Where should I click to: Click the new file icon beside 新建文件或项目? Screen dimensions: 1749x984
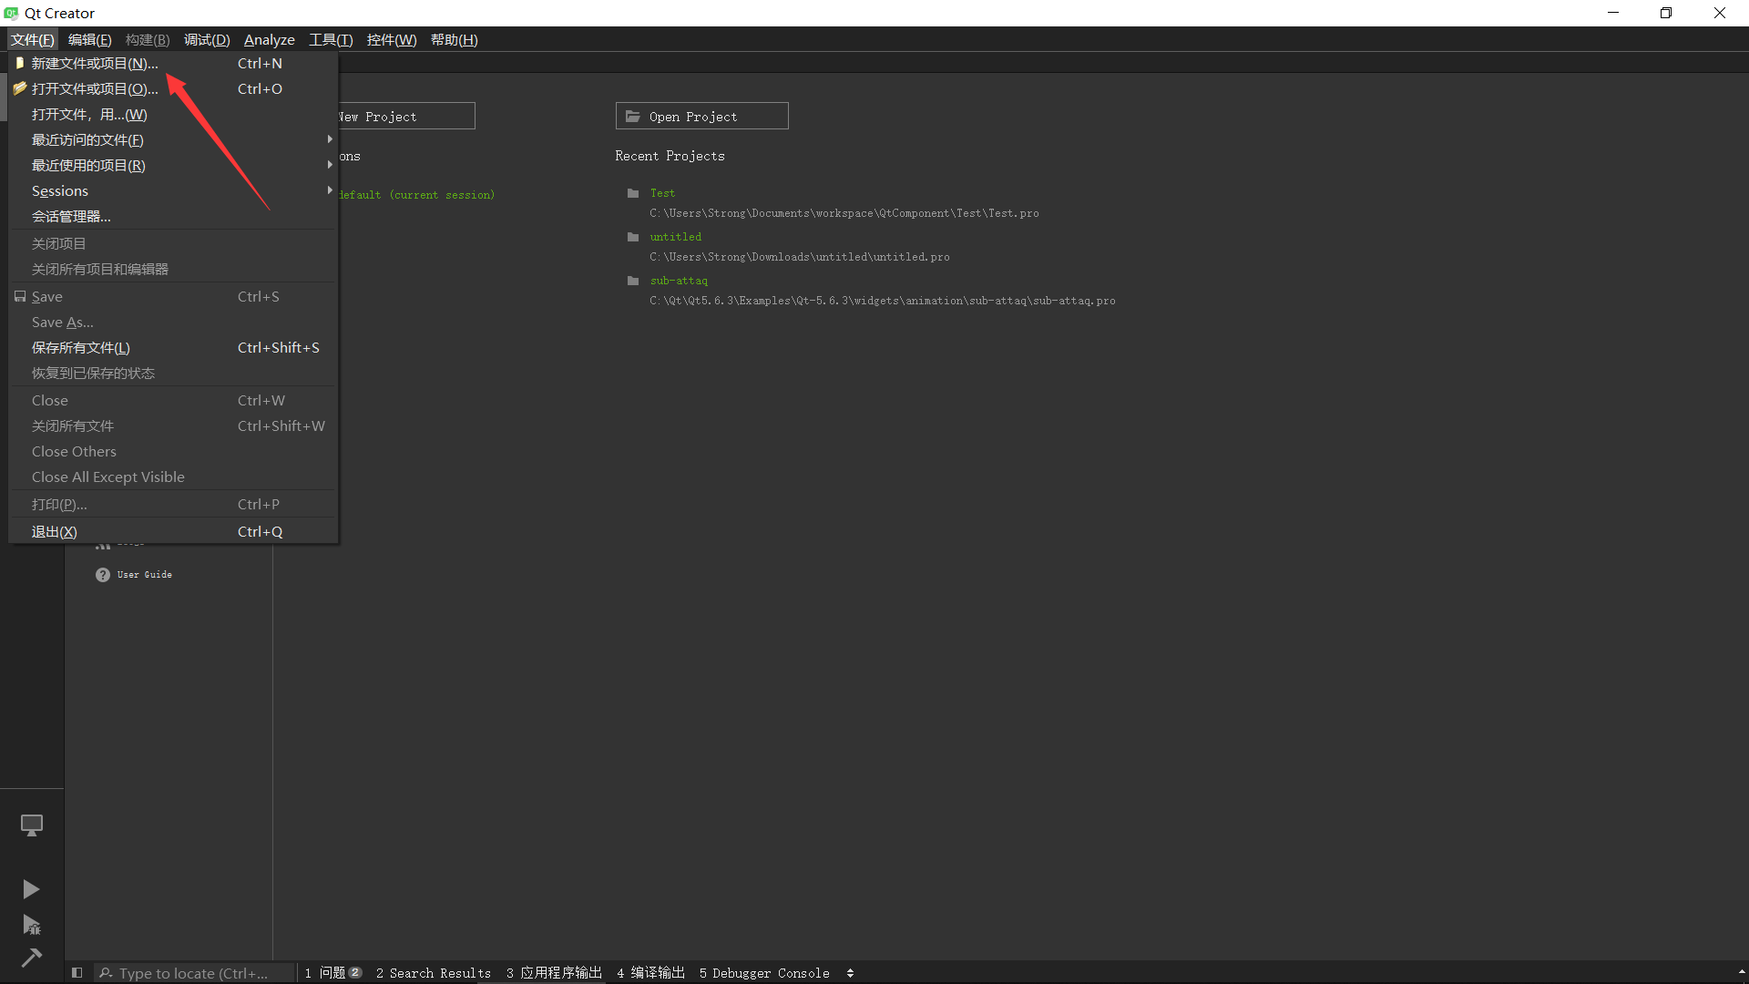pyautogui.click(x=20, y=63)
